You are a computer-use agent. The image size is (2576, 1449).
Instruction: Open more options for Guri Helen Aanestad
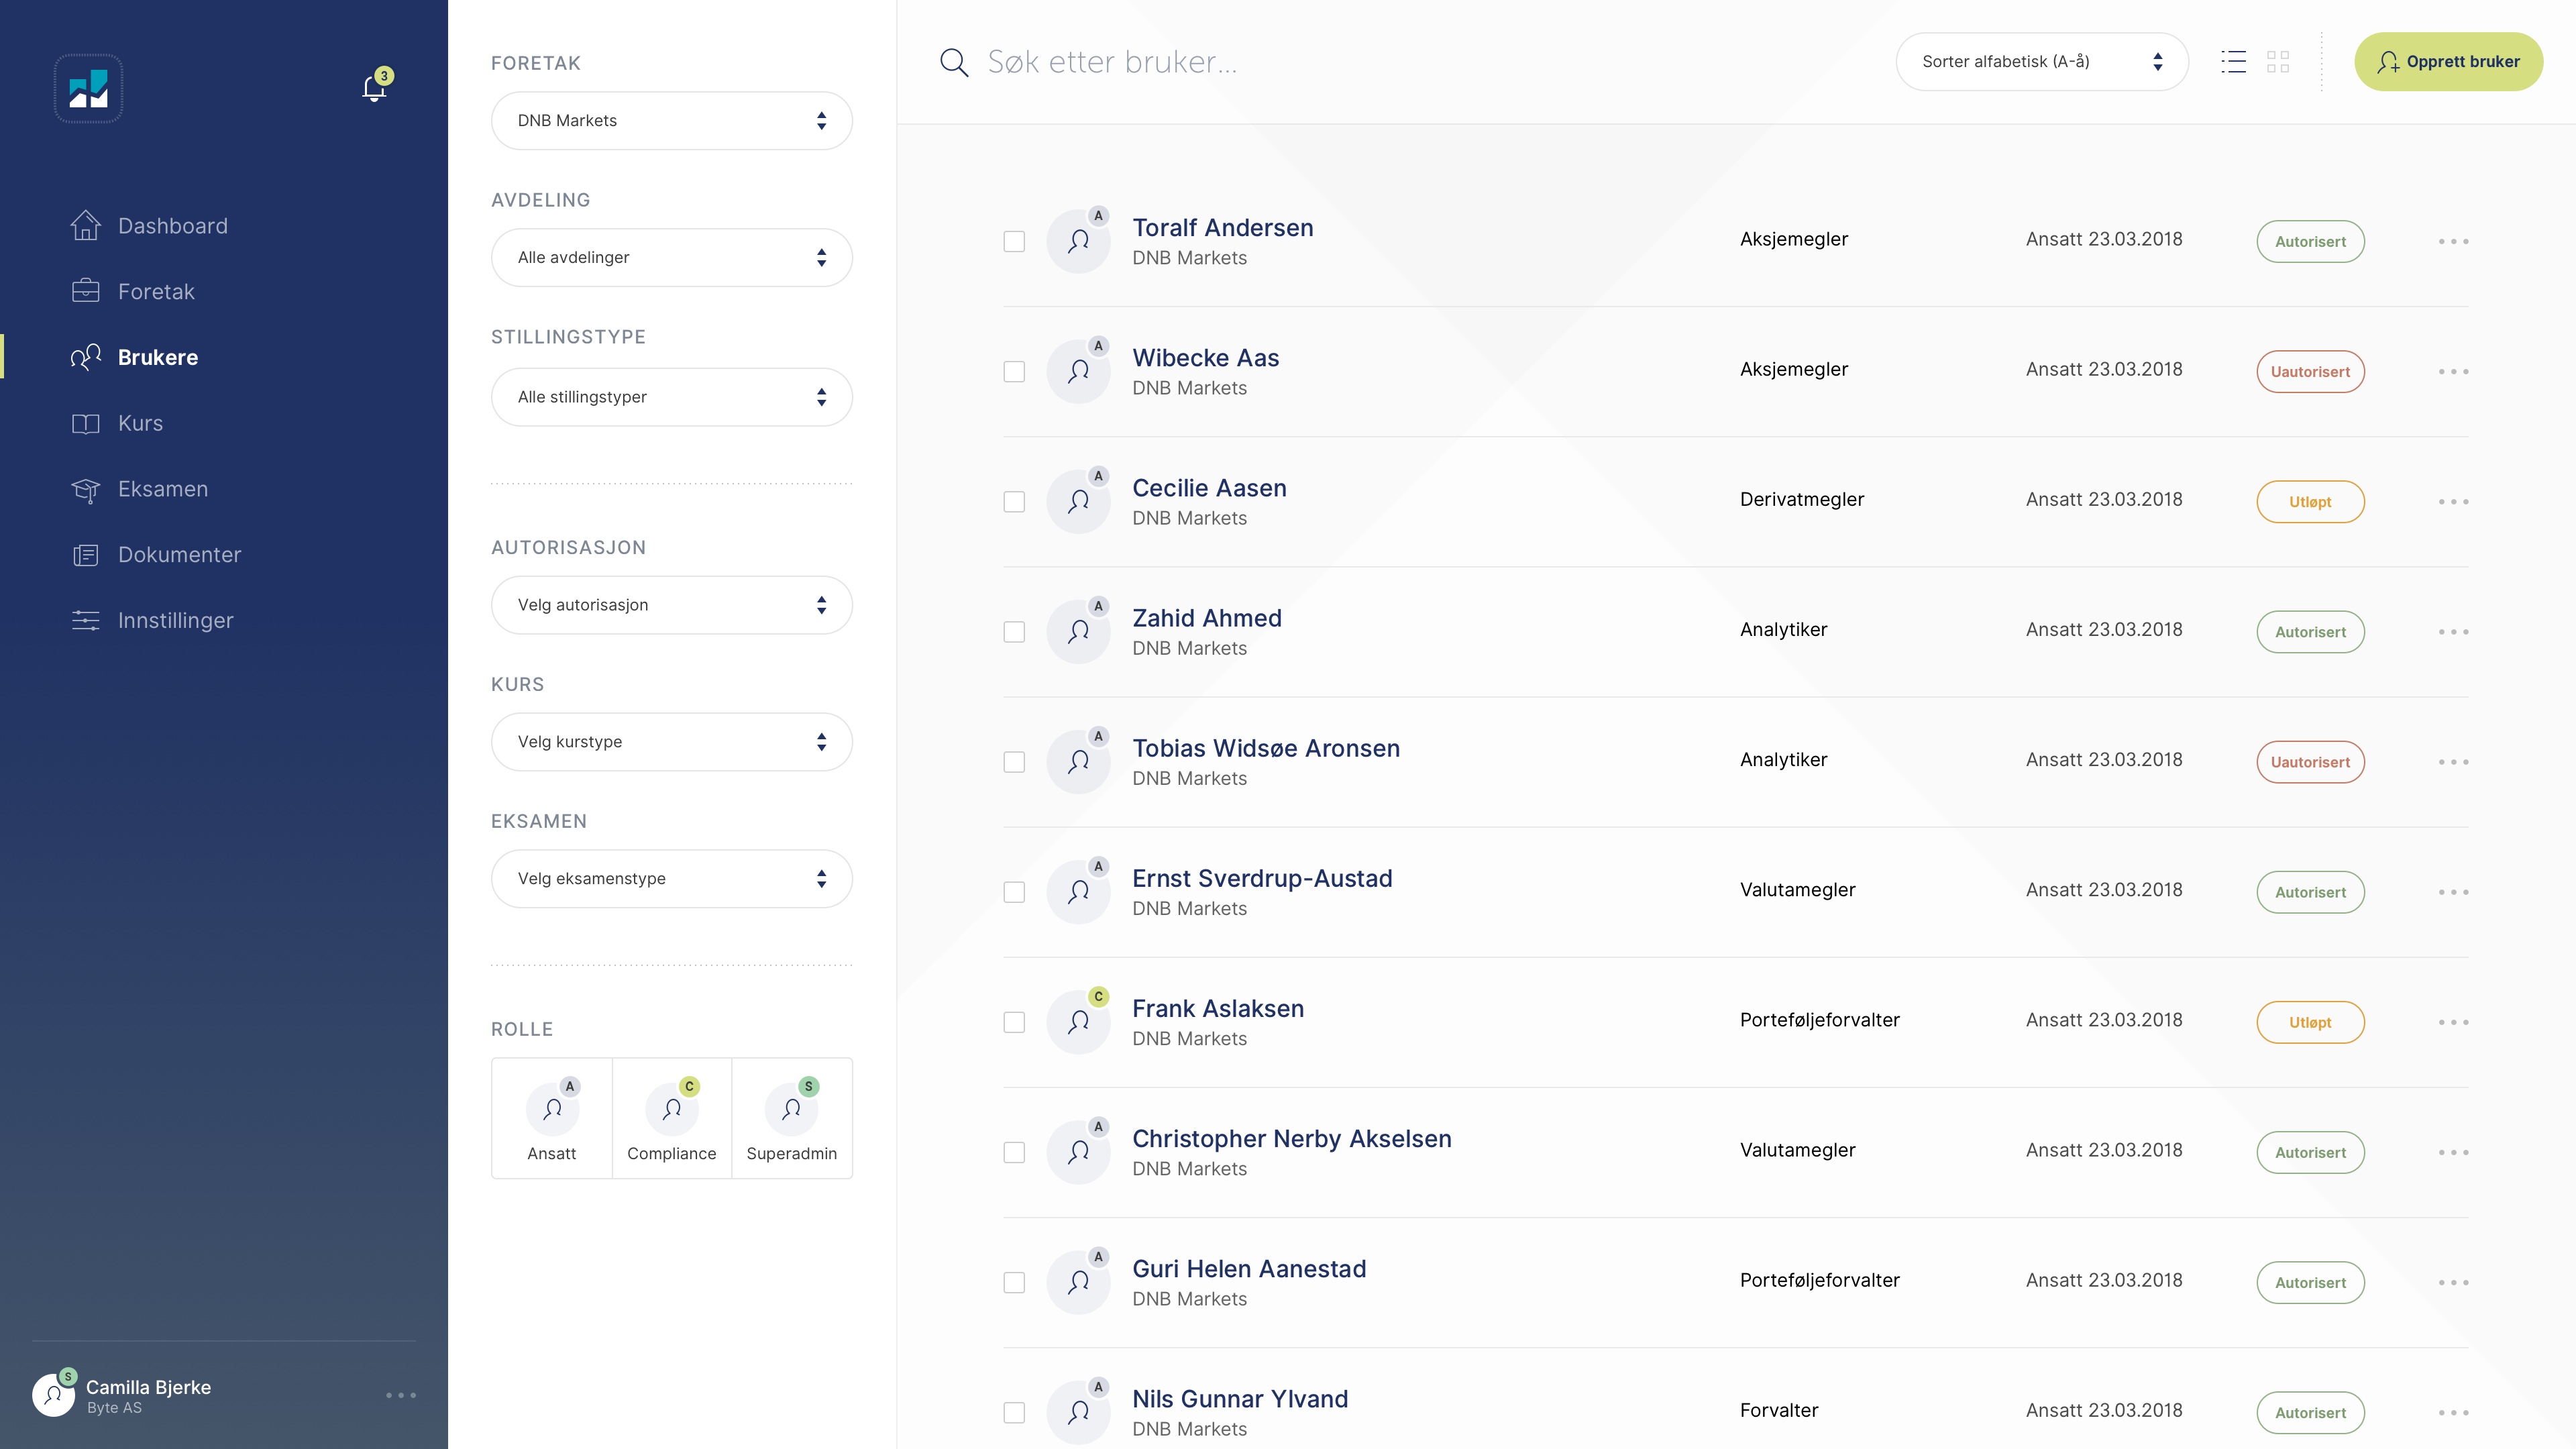coord(2453,1282)
